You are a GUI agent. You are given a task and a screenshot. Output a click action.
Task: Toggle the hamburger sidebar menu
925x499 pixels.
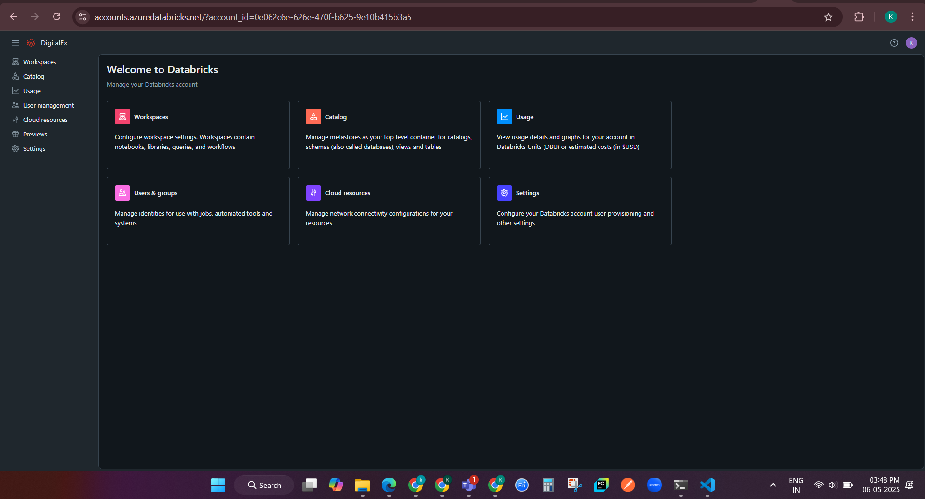tap(15, 43)
